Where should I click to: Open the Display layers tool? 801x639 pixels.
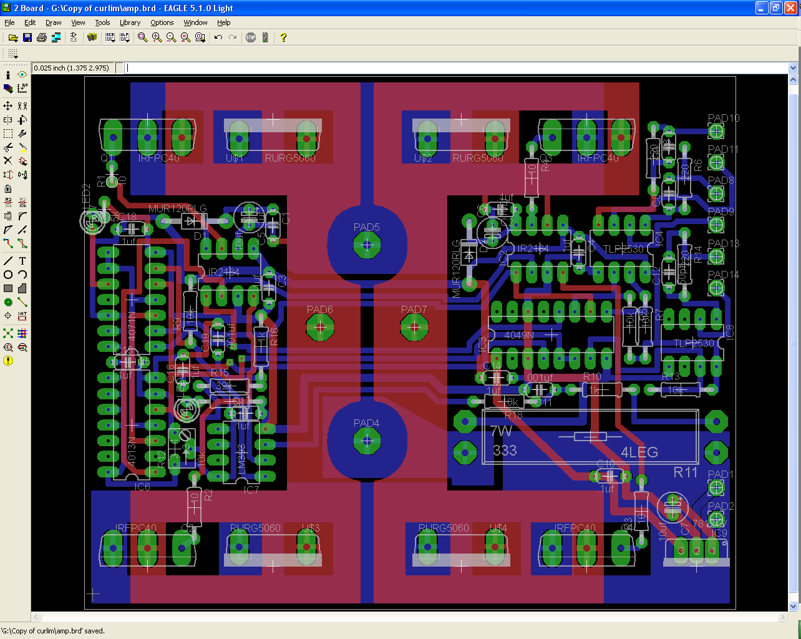coord(8,89)
